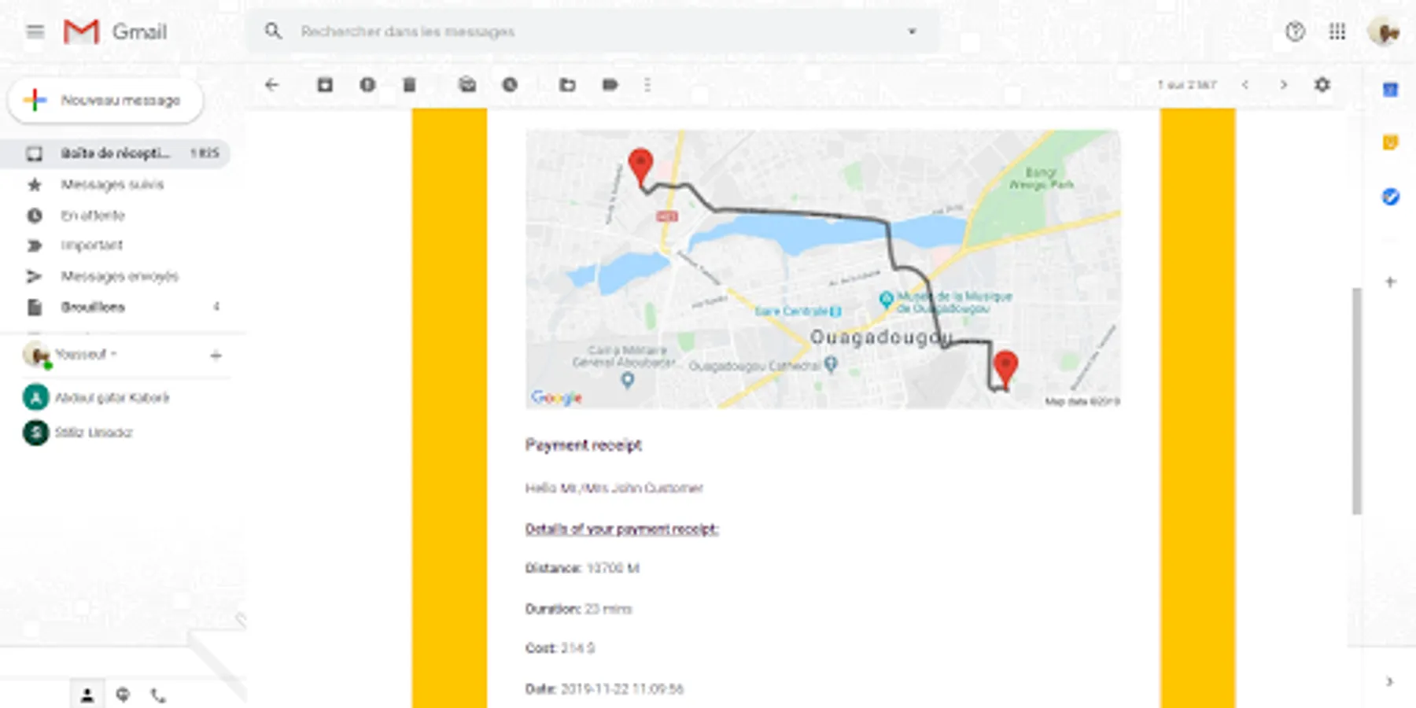Open the help question mark icon
The image size is (1416, 708).
pyautogui.click(x=1295, y=31)
